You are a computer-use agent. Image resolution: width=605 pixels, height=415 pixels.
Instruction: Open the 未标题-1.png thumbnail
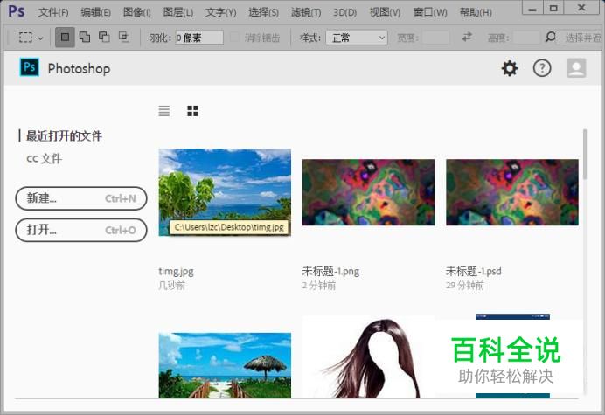pyautogui.click(x=368, y=192)
